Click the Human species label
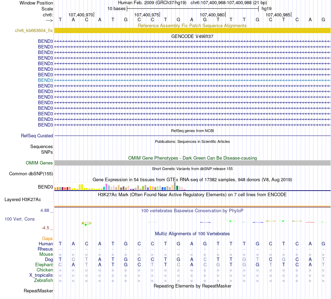The image size is (331, 299). [x=46, y=244]
